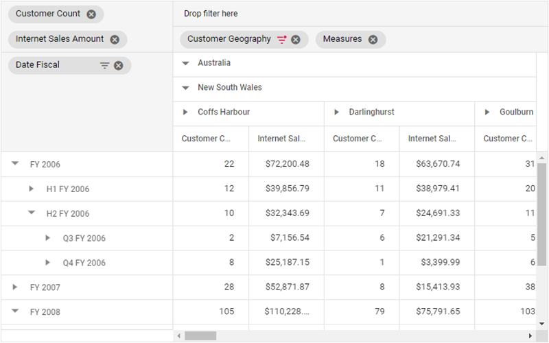Remove the Measures field chip

[x=373, y=40]
